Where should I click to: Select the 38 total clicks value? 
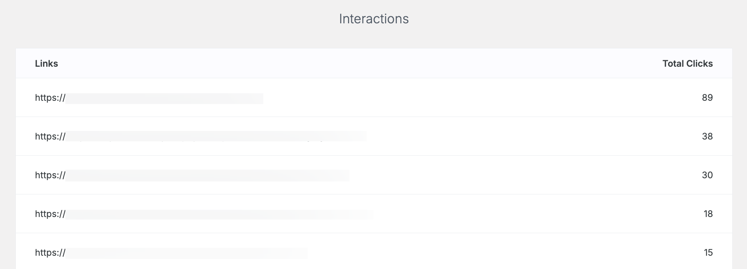707,136
